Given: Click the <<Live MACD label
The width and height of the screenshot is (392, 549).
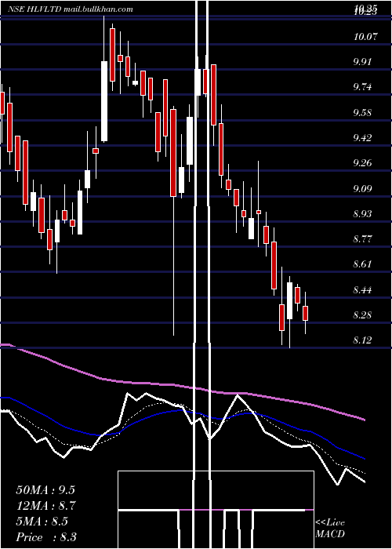Looking at the screenshot, I should coord(330,528).
